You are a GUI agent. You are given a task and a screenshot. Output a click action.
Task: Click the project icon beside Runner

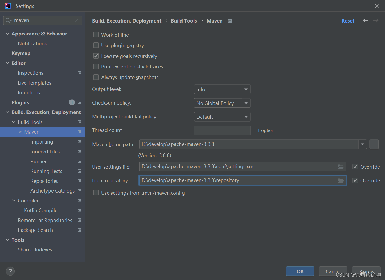pyautogui.click(x=80, y=161)
